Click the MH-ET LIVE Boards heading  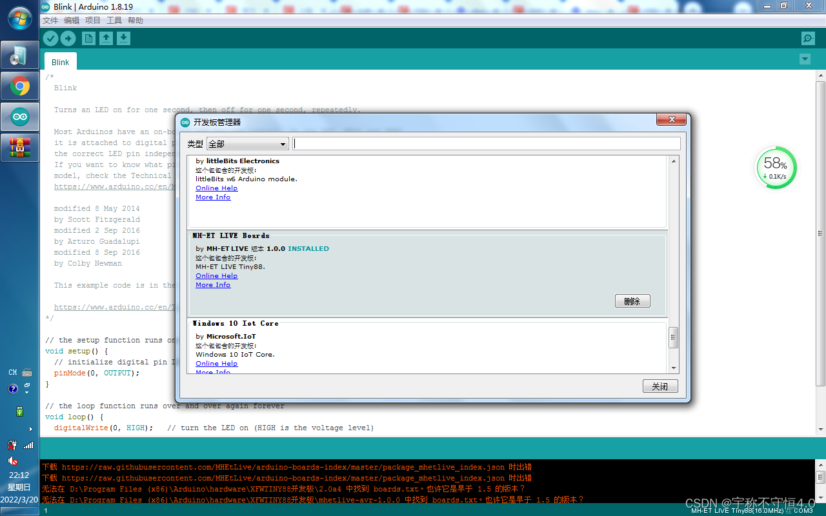click(x=231, y=236)
